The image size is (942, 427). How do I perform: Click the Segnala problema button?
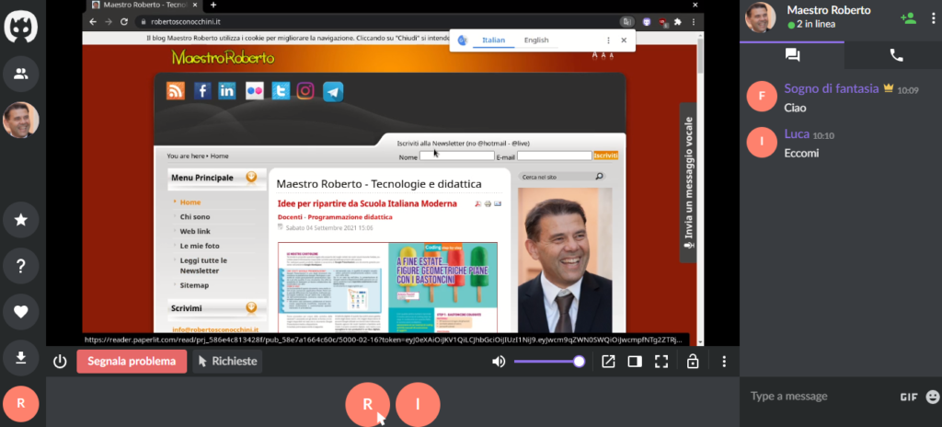point(131,361)
